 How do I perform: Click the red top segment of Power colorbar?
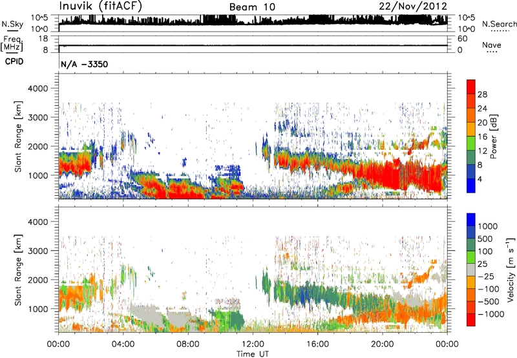click(x=471, y=87)
